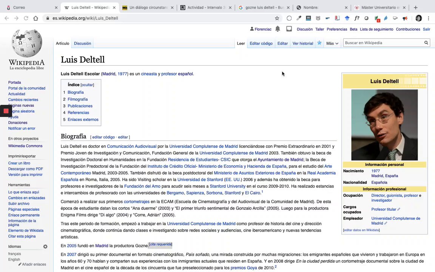
Task: Open Lista de seguimiento
Action: (x=376, y=29)
